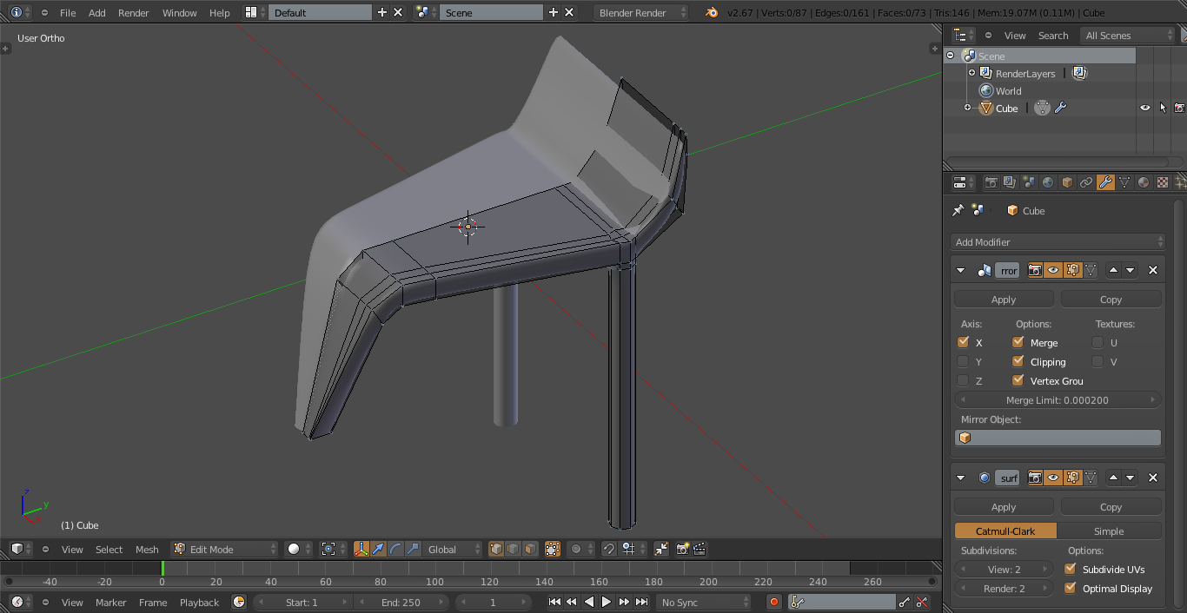This screenshot has height=613, width=1187.
Task: Open the Render menu in top bar
Action: (133, 12)
